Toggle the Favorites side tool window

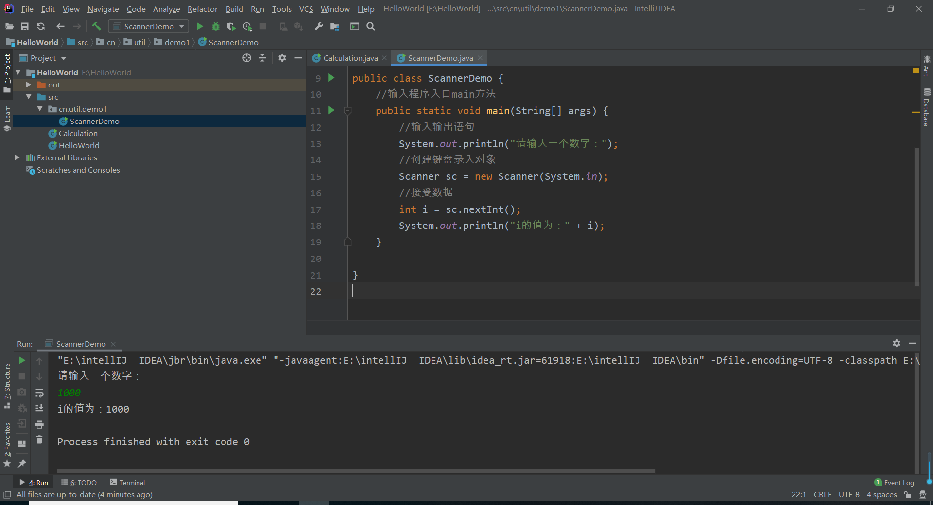point(7,445)
